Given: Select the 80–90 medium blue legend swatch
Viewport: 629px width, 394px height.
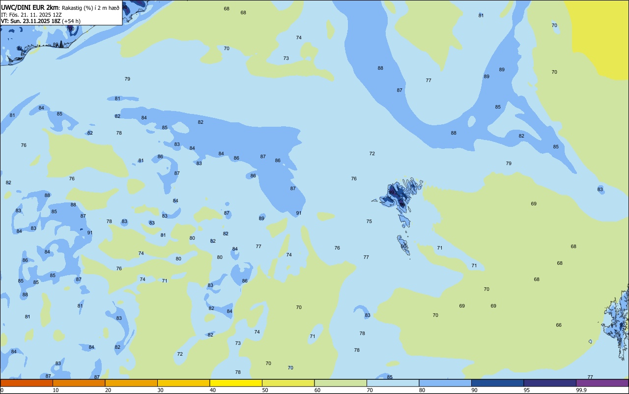Looking at the screenshot, I should pos(445,383).
